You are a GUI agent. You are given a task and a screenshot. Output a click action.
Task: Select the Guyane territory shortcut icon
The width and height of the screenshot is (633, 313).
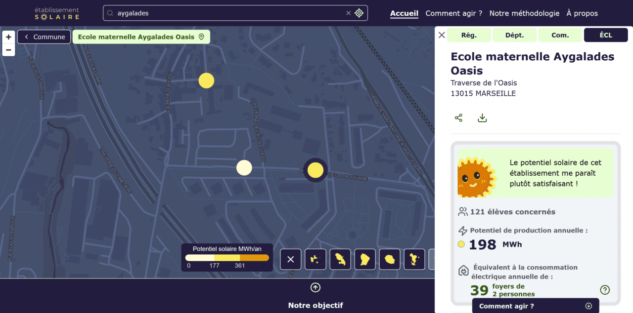tap(365, 259)
